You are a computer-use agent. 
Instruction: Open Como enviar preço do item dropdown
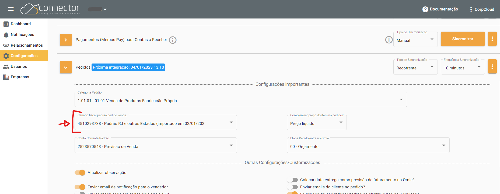tap(317, 122)
